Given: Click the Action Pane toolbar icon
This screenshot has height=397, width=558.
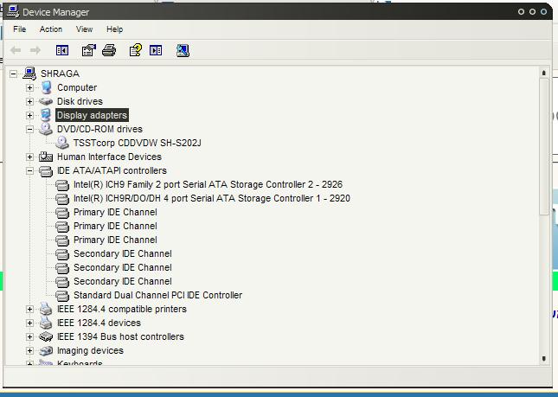Looking at the screenshot, I should coord(156,51).
